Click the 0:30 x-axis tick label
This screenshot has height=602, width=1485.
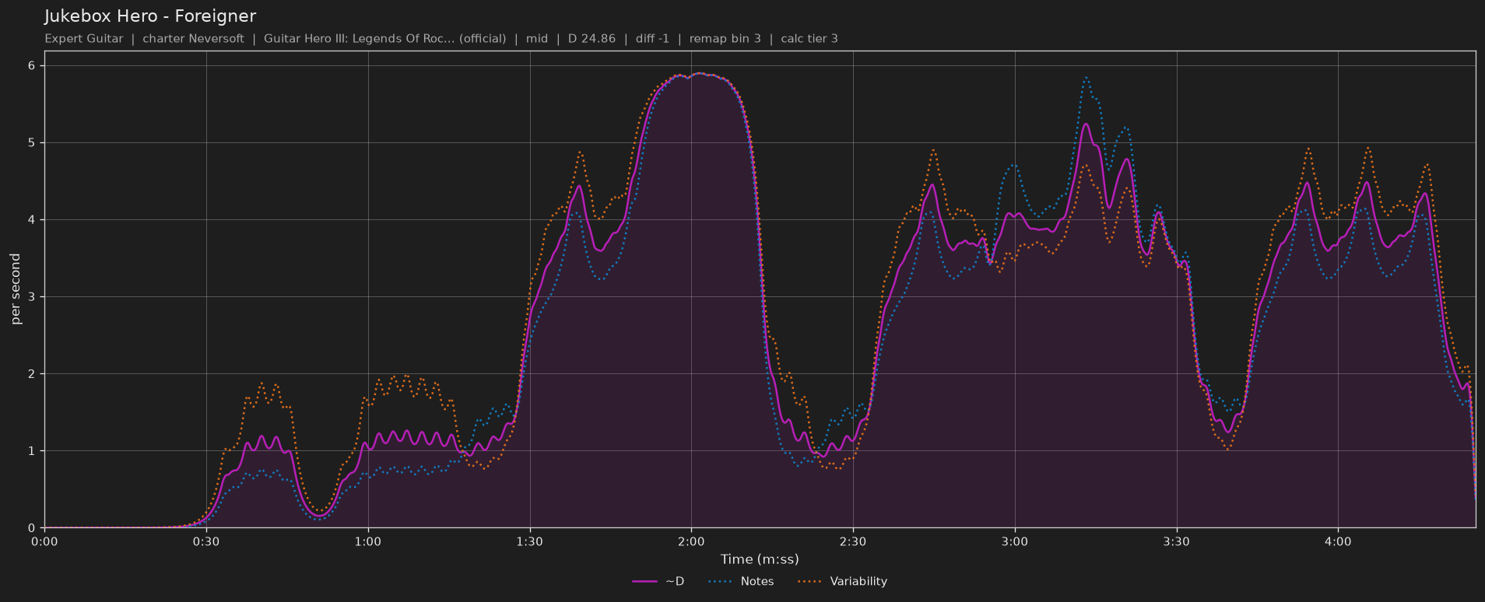tap(206, 541)
